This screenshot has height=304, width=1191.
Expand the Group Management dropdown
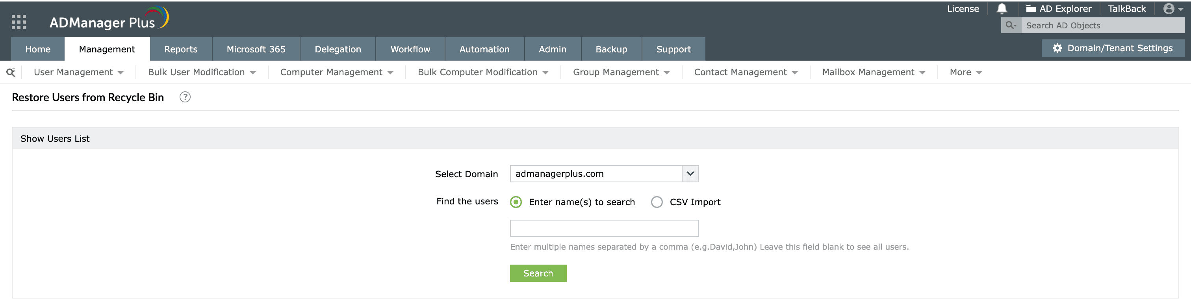point(621,72)
